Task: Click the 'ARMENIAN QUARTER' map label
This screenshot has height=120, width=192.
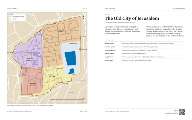Action: [33, 84]
